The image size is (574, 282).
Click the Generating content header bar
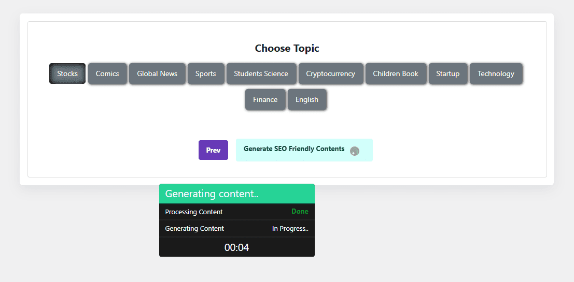point(237,194)
